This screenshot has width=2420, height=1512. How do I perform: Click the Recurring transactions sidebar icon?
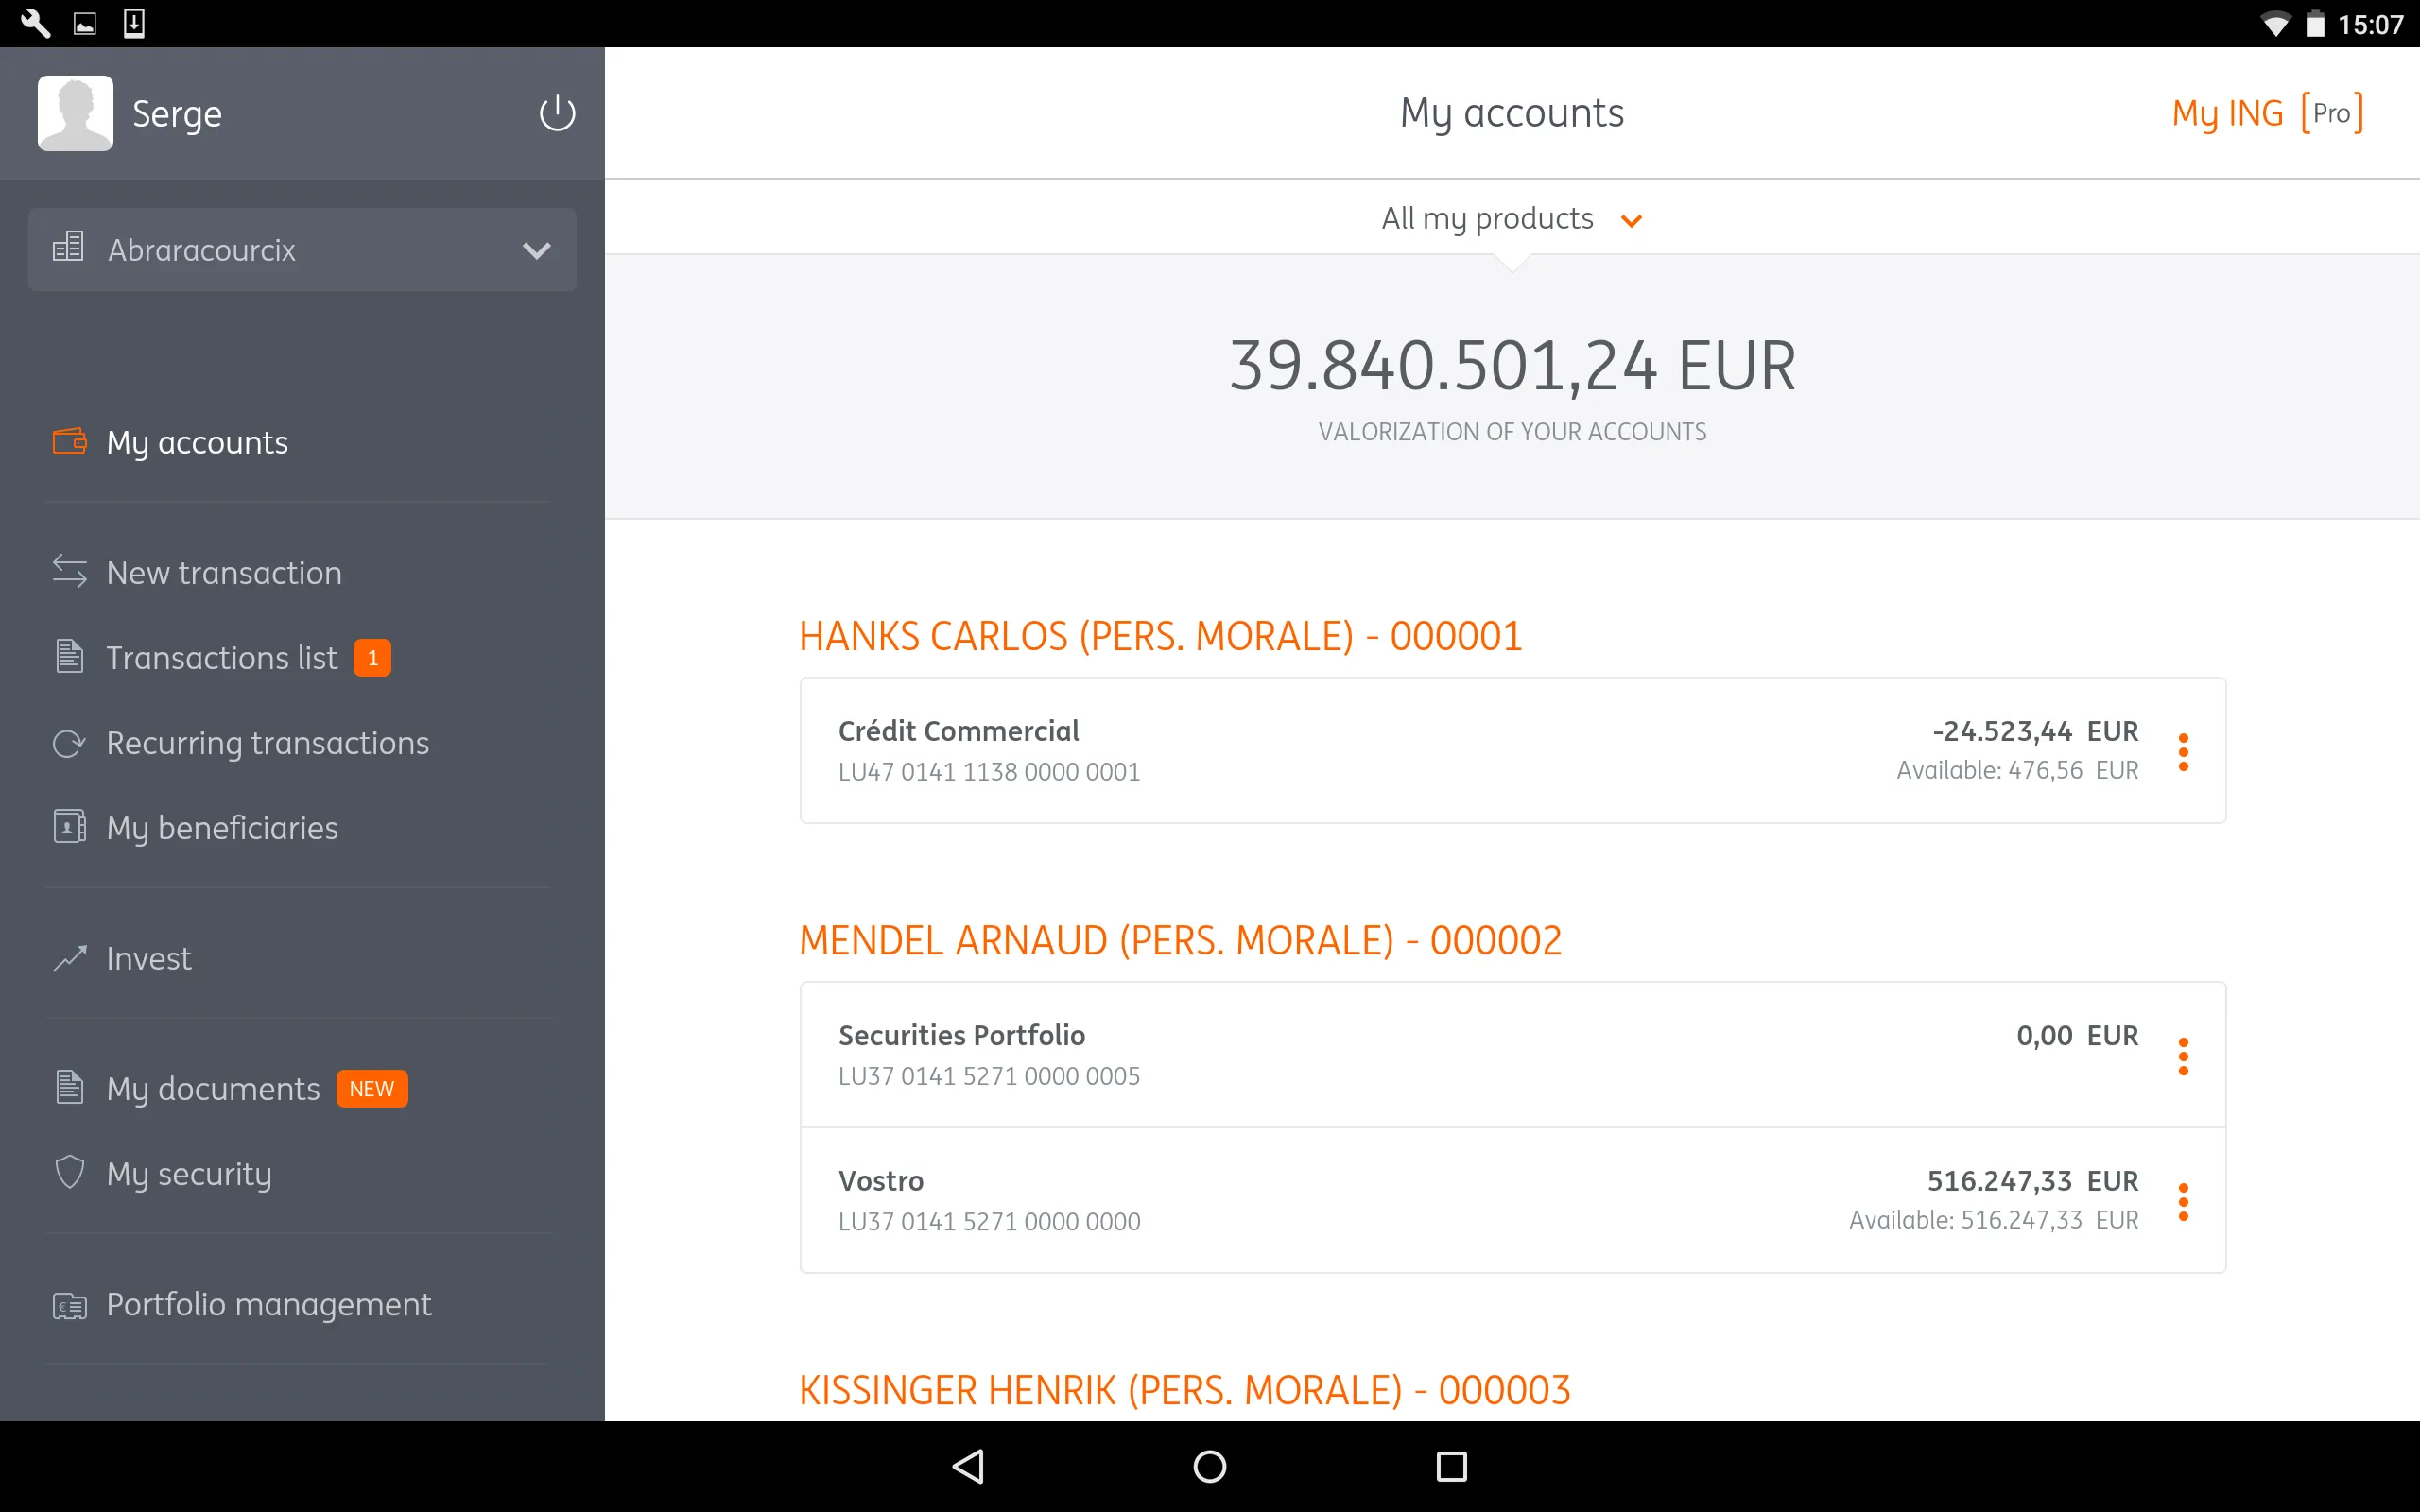coord(68,740)
